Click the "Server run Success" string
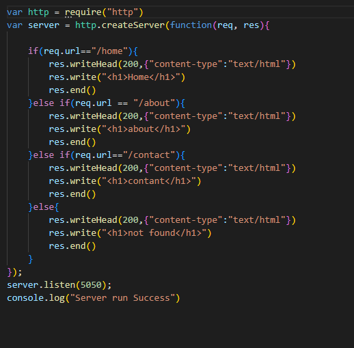The height and width of the screenshot is (348, 354). (x=122, y=298)
